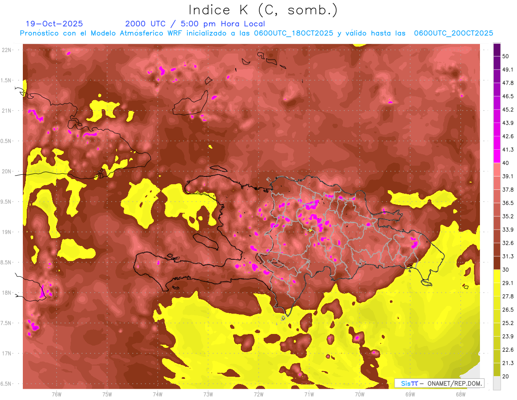Click the colorbar value "31.3"

point(508,256)
